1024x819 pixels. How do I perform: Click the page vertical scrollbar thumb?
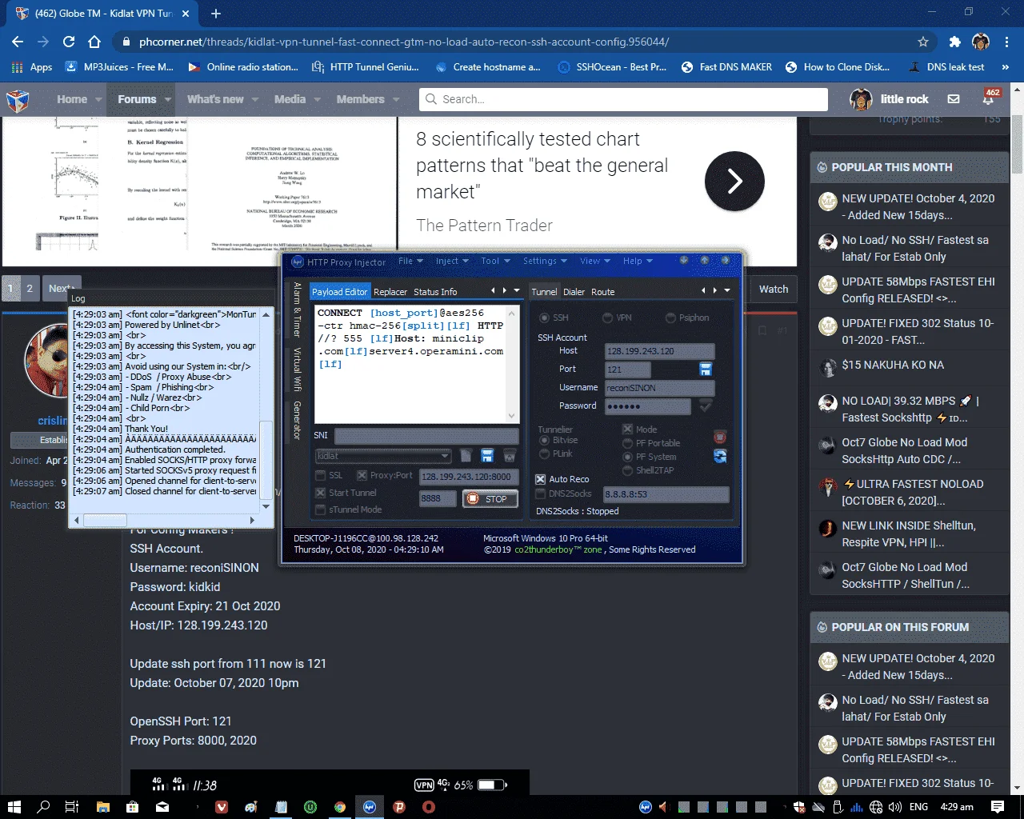pyautogui.click(x=1017, y=145)
